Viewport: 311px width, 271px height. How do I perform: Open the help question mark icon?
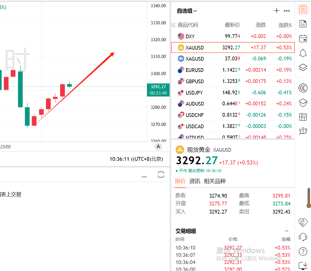[x=303, y=252]
